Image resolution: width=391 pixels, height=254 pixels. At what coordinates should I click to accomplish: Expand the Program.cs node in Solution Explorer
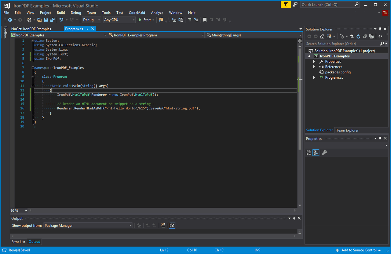click(x=314, y=77)
